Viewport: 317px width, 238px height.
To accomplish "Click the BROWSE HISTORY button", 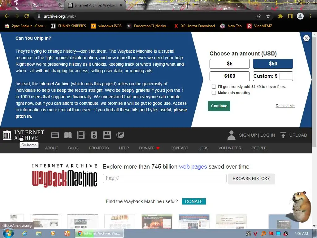I will [x=251, y=178].
